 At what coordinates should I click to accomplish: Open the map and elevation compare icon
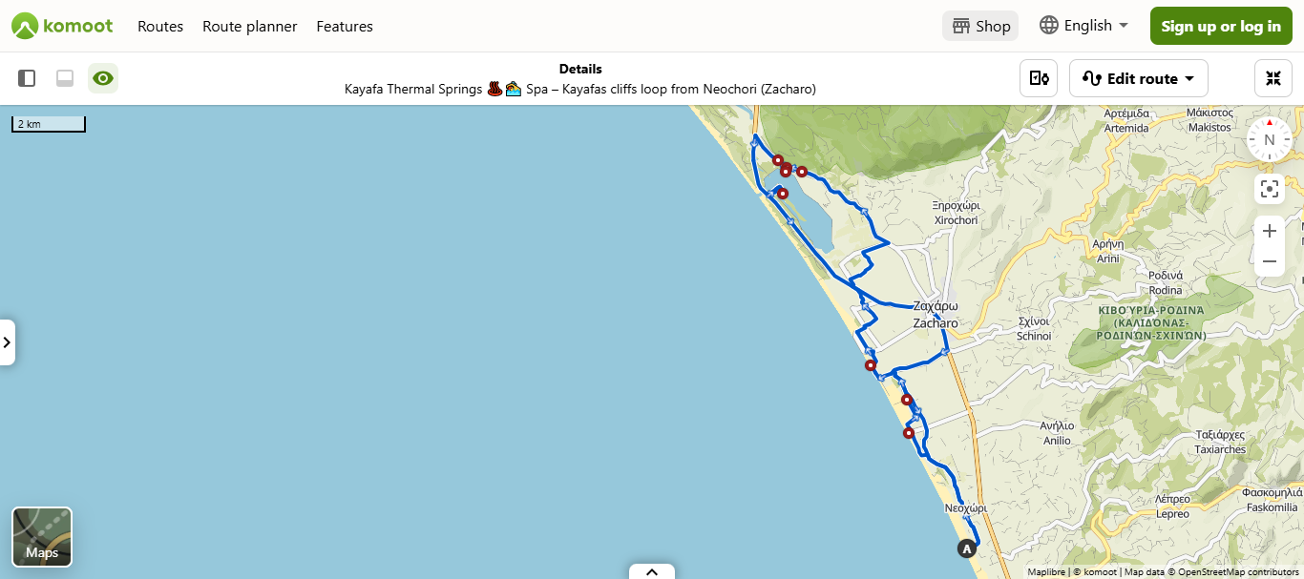click(1039, 78)
